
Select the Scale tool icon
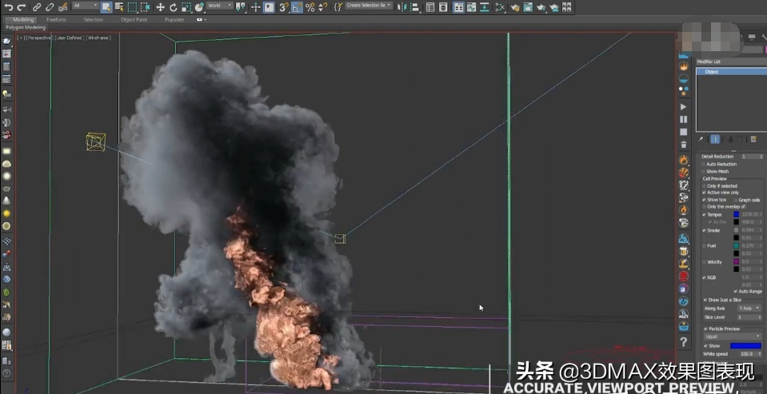(186, 7)
